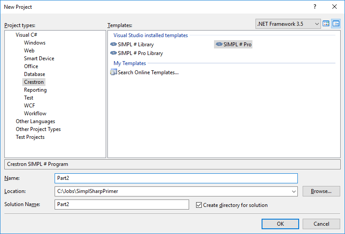Select Workflow project type
The height and width of the screenshot is (234, 345).
click(35, 114)
